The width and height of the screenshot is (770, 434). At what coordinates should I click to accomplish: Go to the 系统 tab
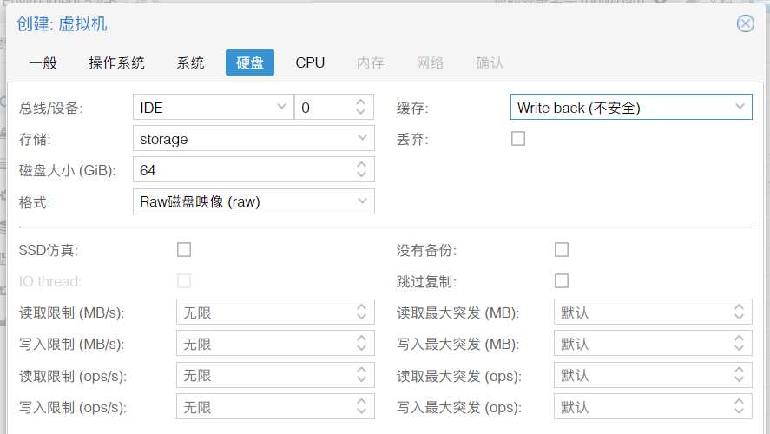click(x=190, y=62)
